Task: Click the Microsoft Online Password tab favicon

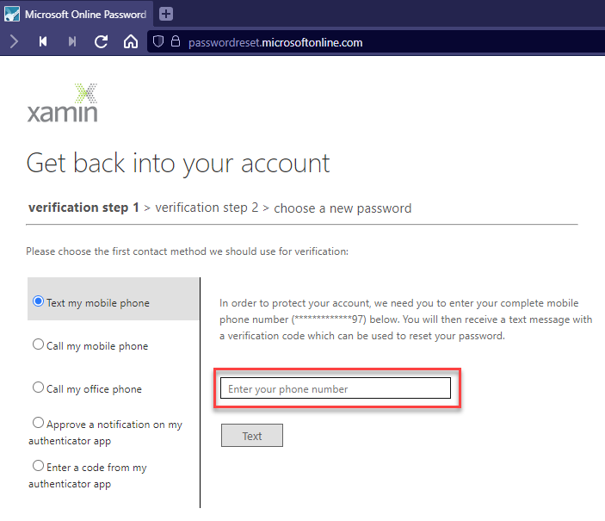Action: click(12, 14)
